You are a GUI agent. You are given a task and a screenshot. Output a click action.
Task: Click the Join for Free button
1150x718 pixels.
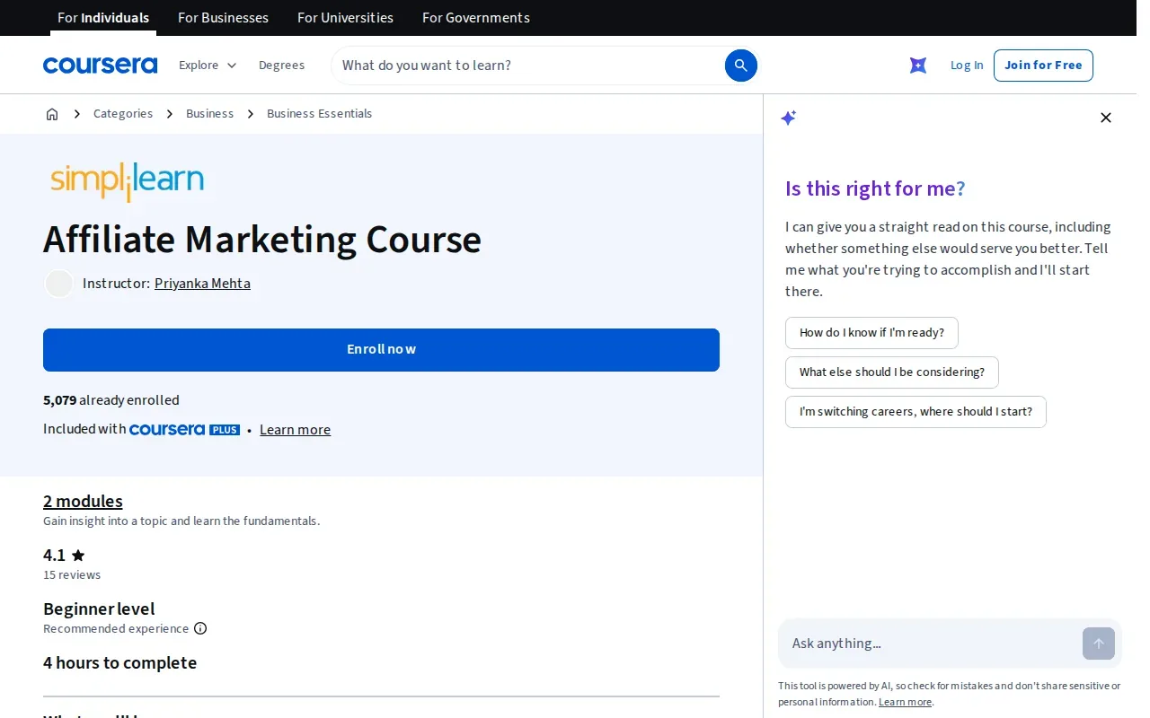1043,66
